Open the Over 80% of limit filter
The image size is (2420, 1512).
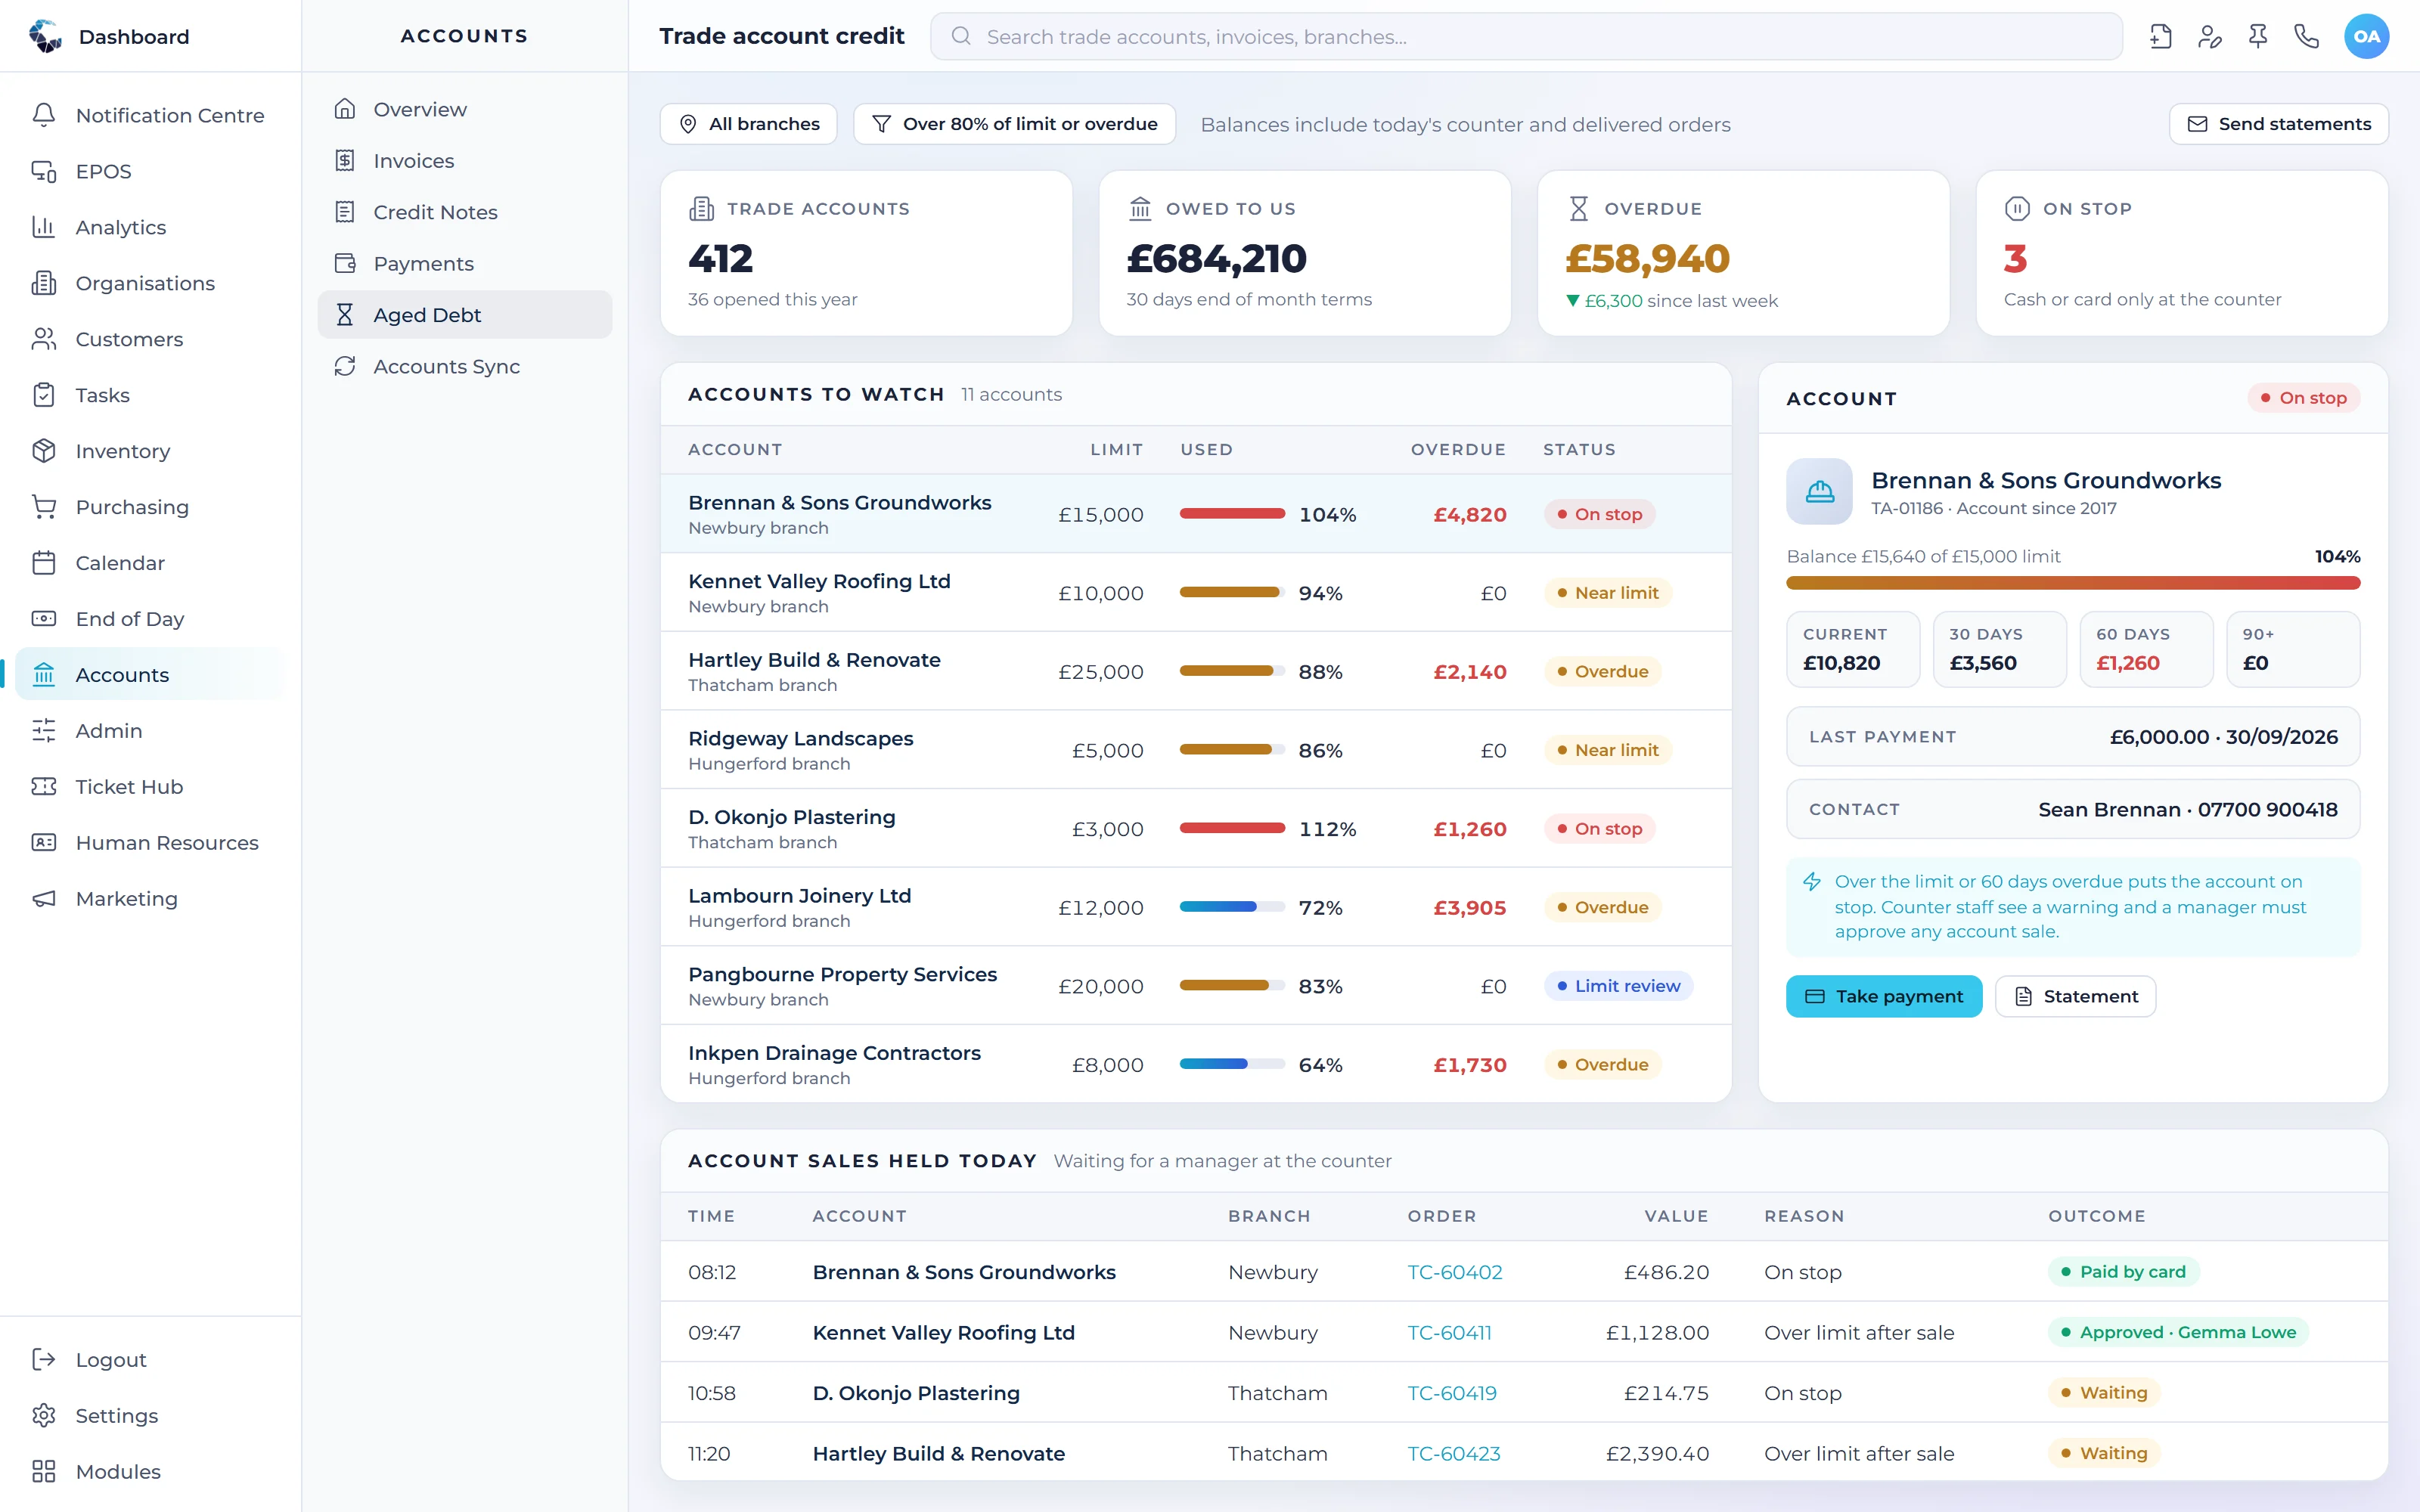[1014, 124]
